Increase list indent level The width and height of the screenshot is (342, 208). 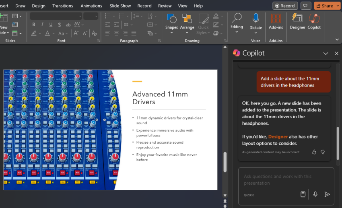[x=116, y=25]
